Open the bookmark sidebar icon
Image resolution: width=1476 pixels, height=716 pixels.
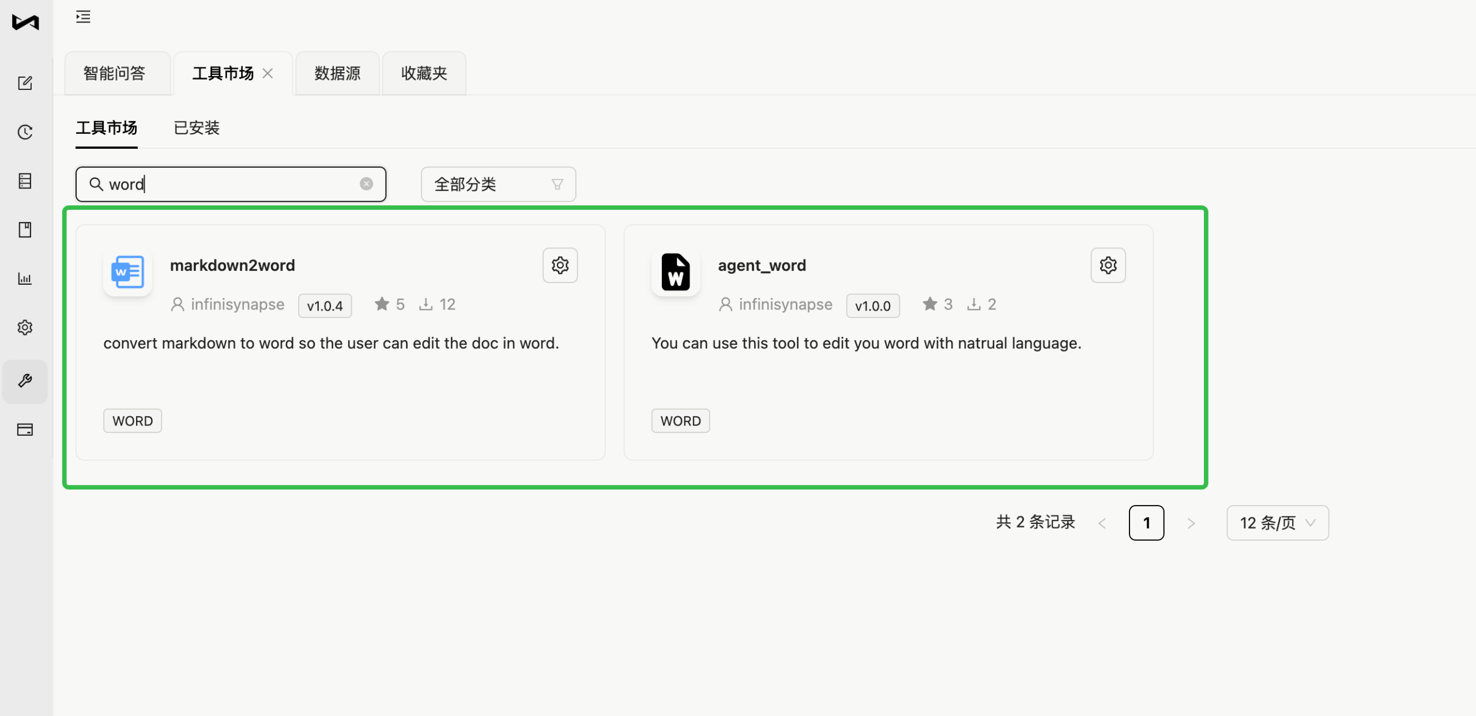pyautogui.click(x=25, y=229)
